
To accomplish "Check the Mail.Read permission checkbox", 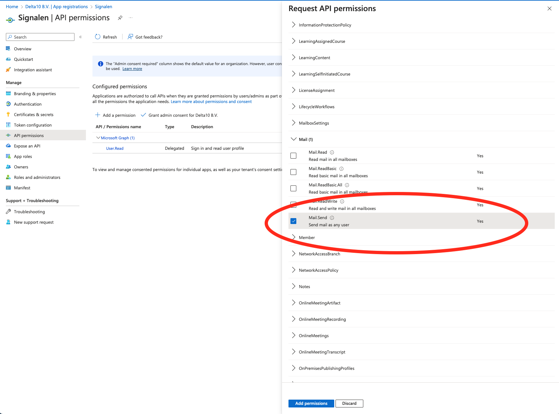I will pyautogui.click(x=293, y=156).
